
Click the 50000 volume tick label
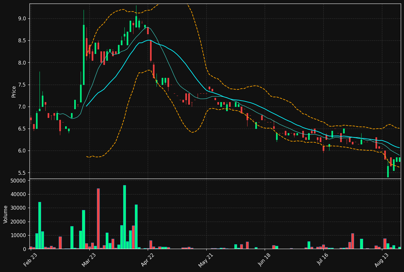click(18, 181)
